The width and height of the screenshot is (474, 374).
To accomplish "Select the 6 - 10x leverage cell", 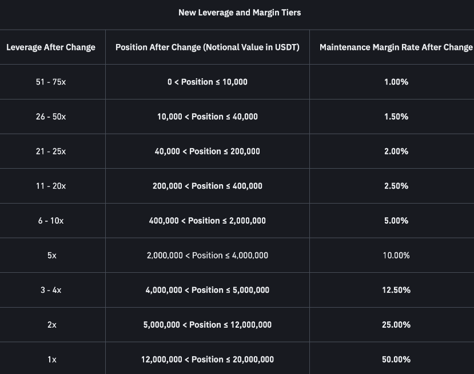I will click(x=51, y=221).
